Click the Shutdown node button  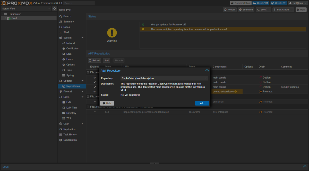246,9
